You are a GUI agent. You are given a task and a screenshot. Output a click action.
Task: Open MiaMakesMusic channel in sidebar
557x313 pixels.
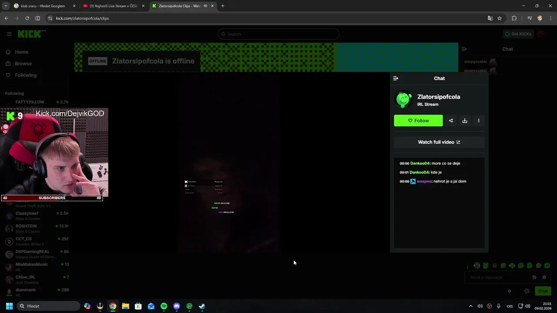[37, 266]
